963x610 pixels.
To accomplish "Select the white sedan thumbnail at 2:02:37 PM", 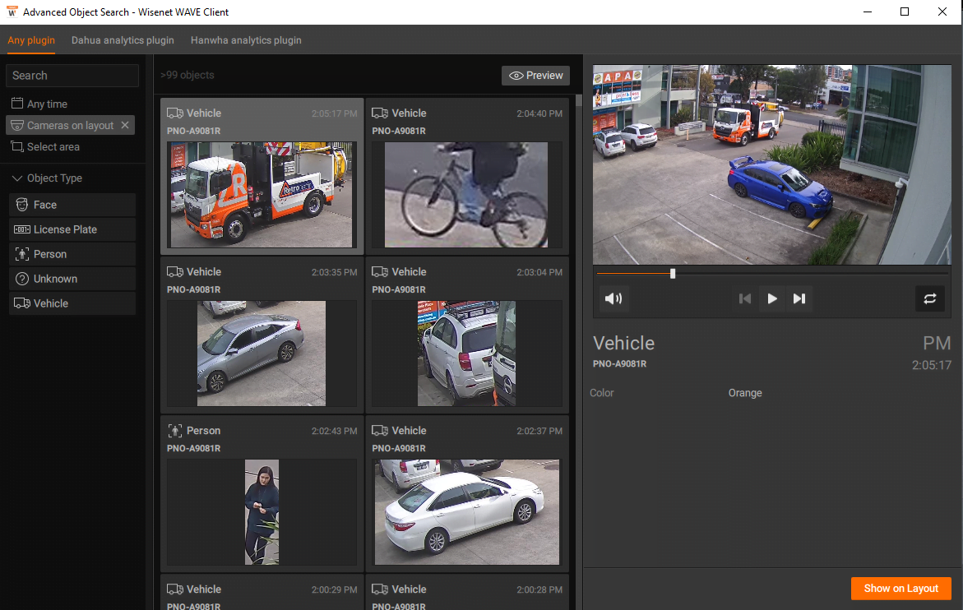I will coord(467,512).
